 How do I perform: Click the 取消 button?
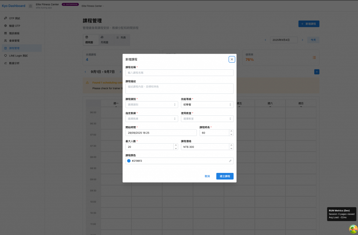point(207,176)
